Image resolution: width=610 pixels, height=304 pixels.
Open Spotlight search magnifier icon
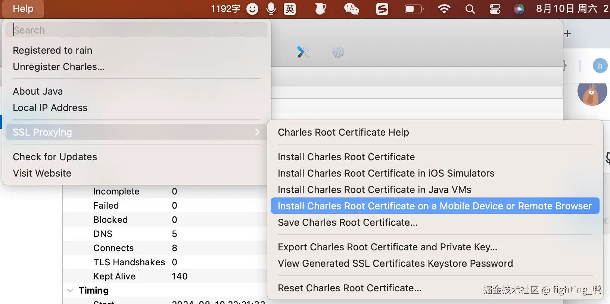[x=470, y=9]
